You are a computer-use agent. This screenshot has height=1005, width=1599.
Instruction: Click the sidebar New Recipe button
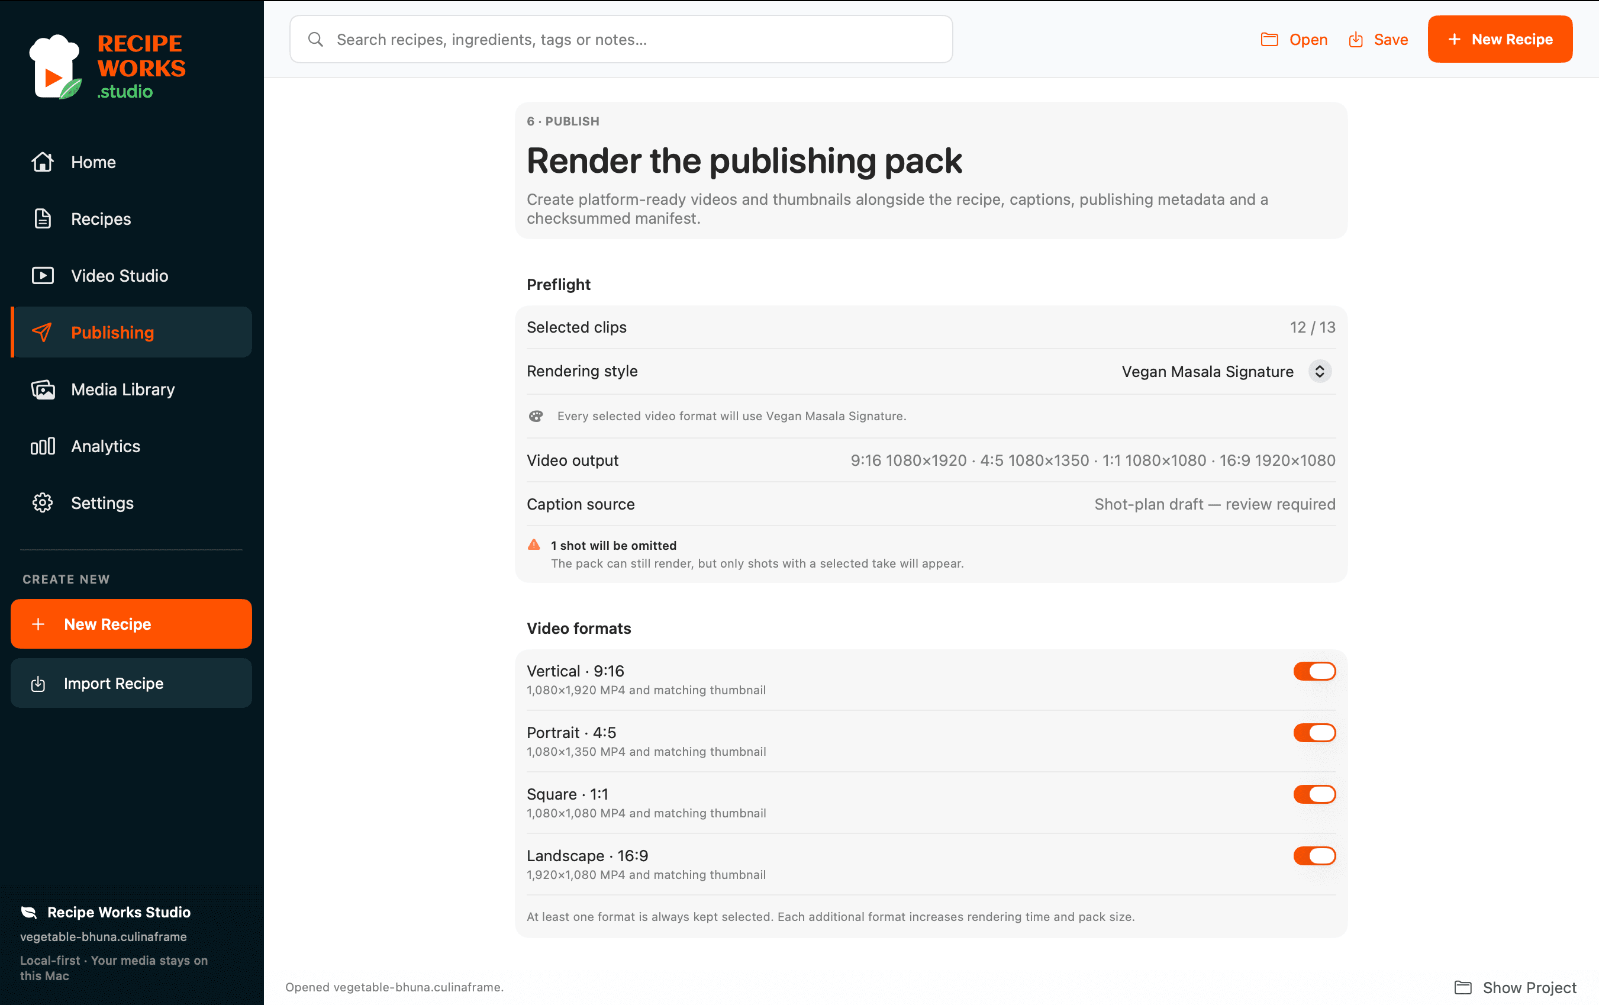[131, 624]
